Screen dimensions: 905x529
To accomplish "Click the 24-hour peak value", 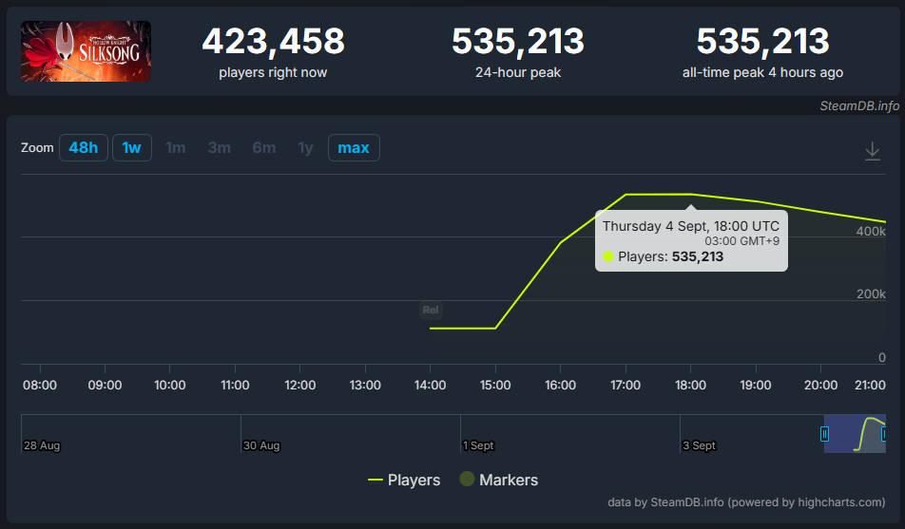I will pos(518,42).
